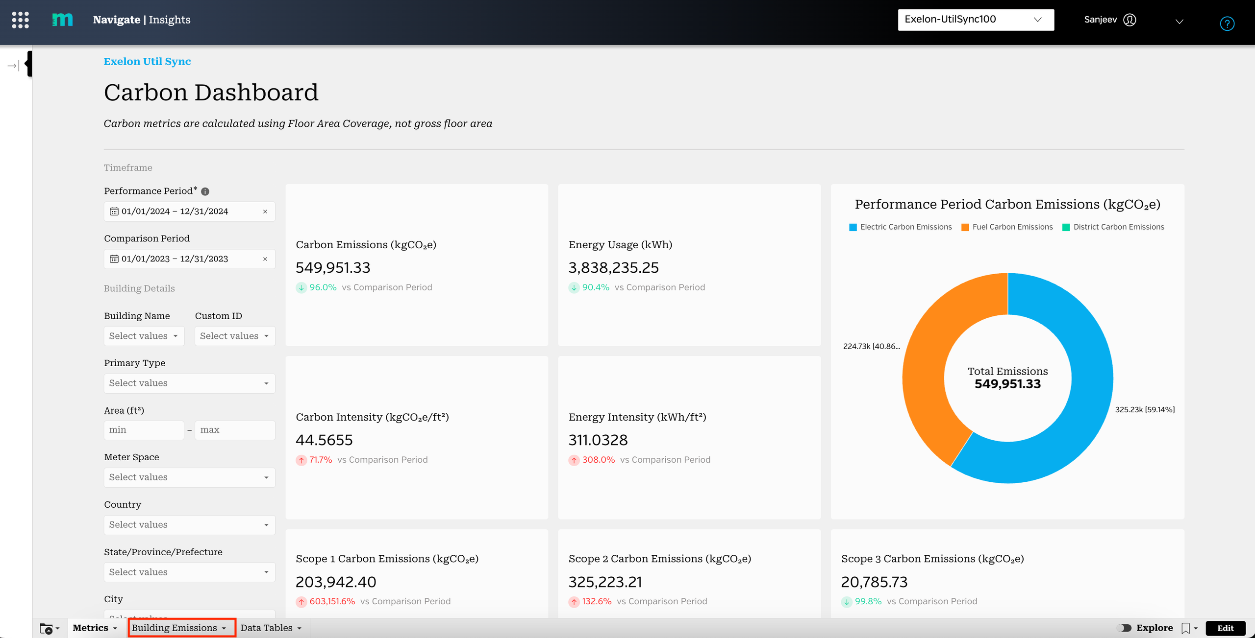Click the Comparison Period date field
This screenshot has width=1255, height=638.
(x=190, y=259)
